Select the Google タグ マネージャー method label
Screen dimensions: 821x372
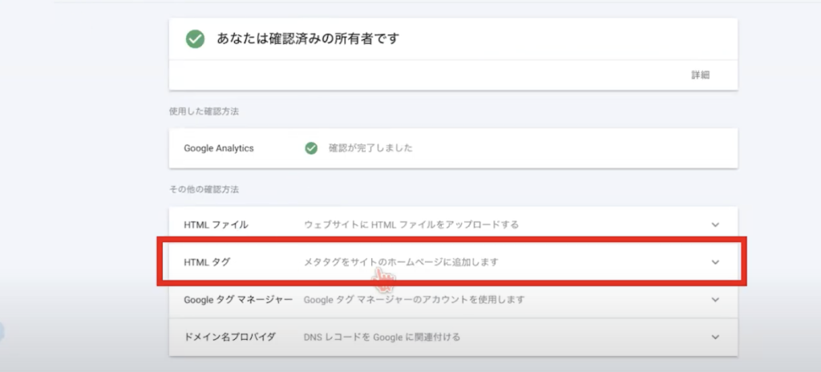238,300
